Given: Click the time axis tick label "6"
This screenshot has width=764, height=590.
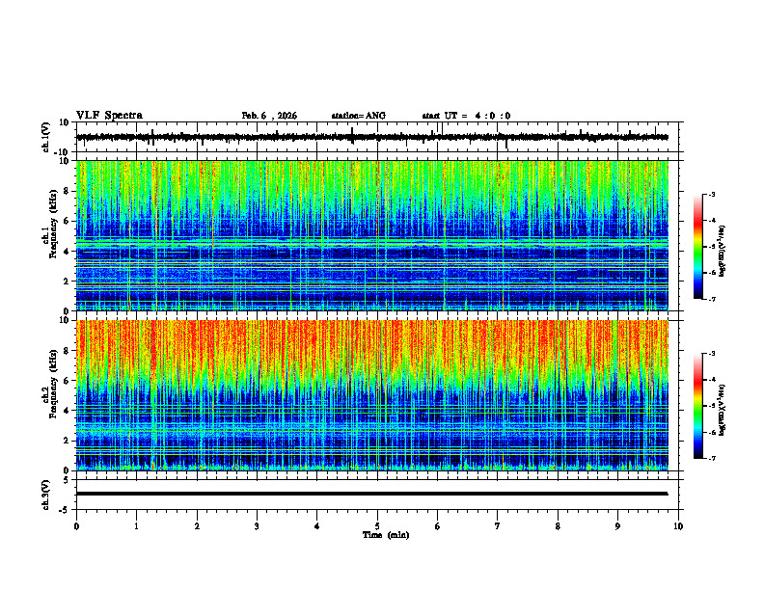Looking at the screenshot, I should pos(438,526).
